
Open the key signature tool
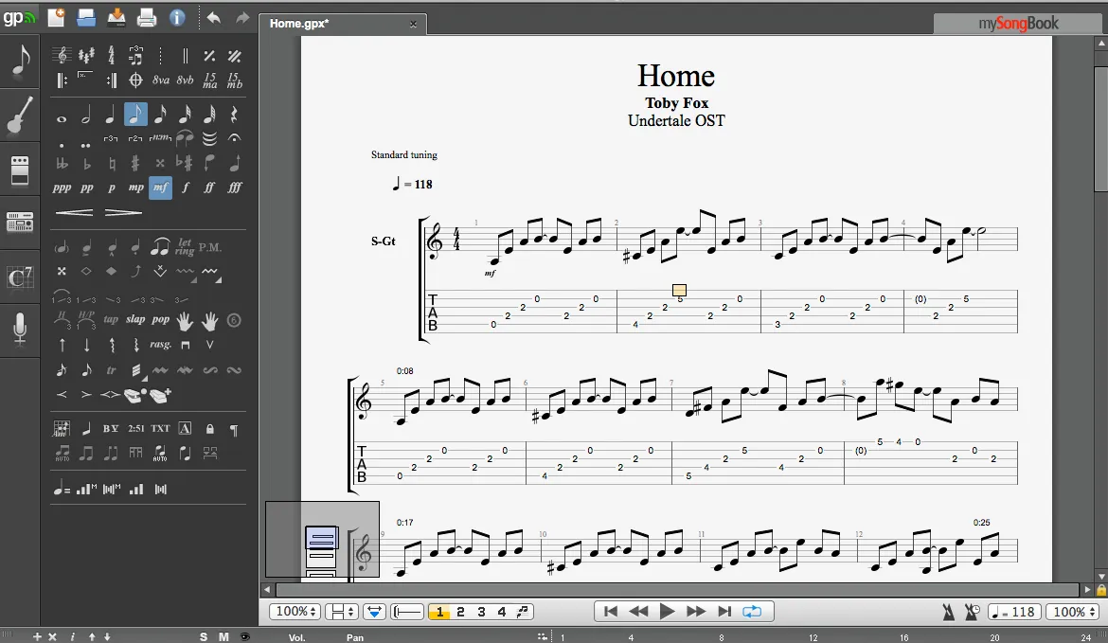[x=86, y=55]
